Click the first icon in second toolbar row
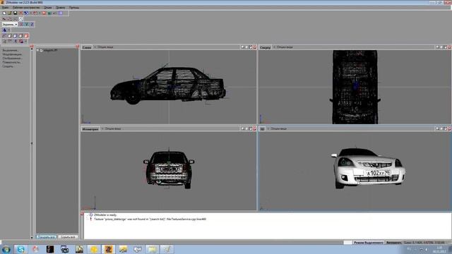The width and height of the screenshot is (452, 254). point(4,19)
